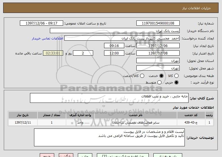
Task: Click the توضیحات خریدار notes box
Action: (x=109, y=137)
